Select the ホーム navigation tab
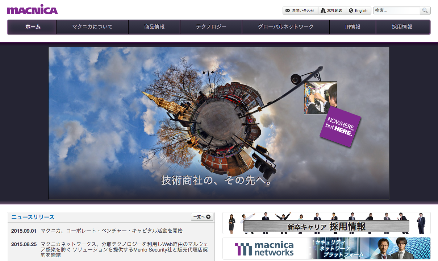Viewport: 438px width, 261px height. point(32,27)
